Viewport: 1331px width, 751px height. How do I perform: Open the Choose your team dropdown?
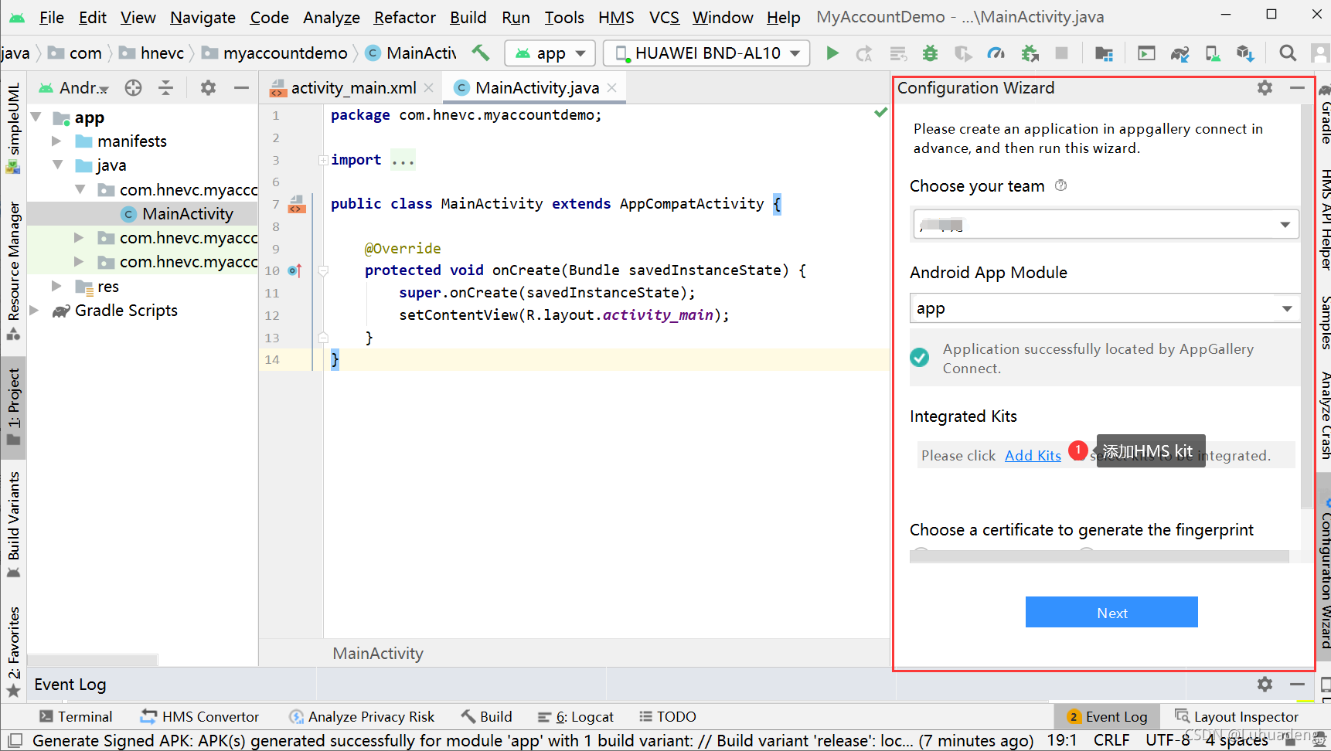coord(1105,225)
